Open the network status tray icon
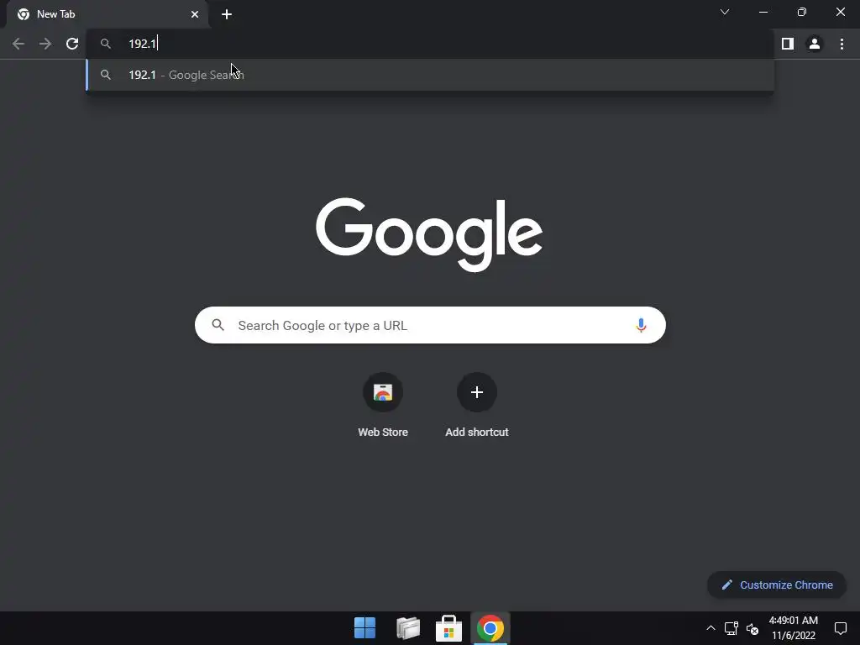Image resolution: width=860 pixels, height=645 pixels. 732,628
